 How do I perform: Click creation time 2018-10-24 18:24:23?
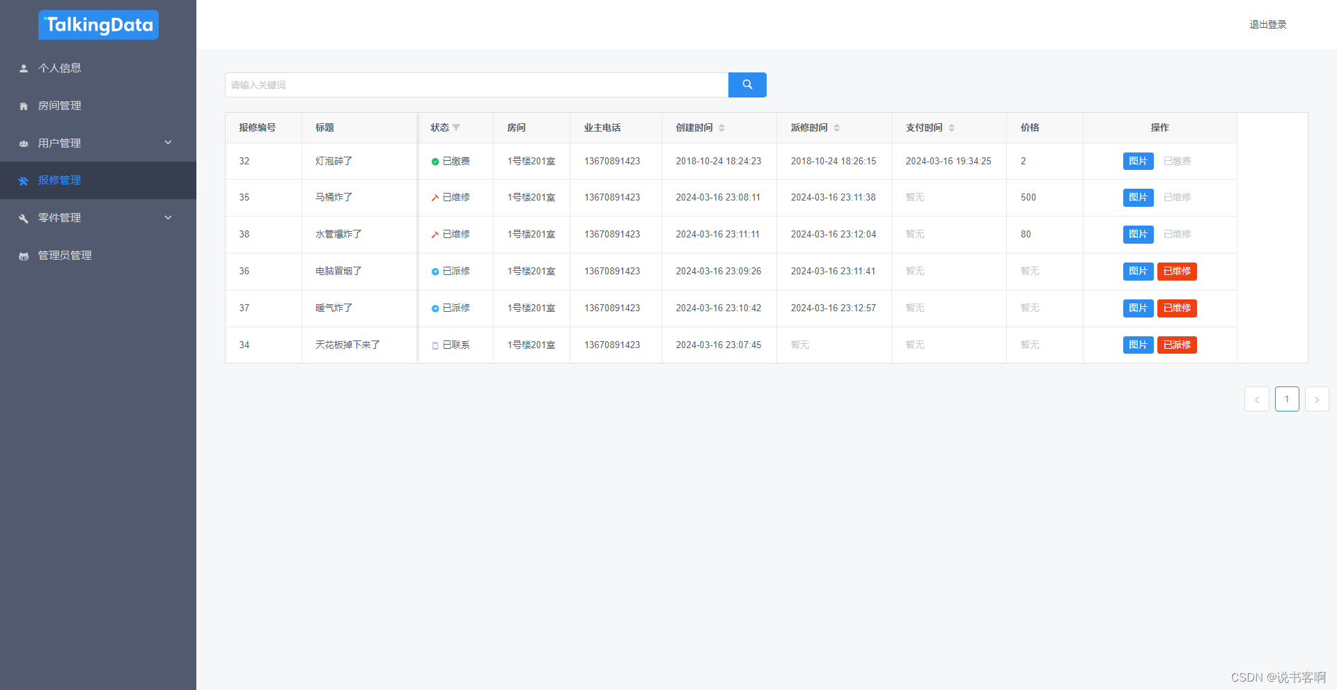click(x=719, y=162)
